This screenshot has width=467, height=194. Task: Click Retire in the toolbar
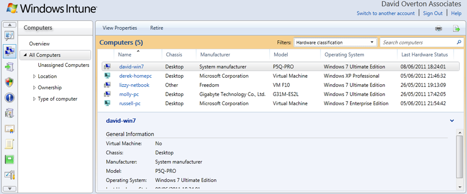[x=157, y=28]
